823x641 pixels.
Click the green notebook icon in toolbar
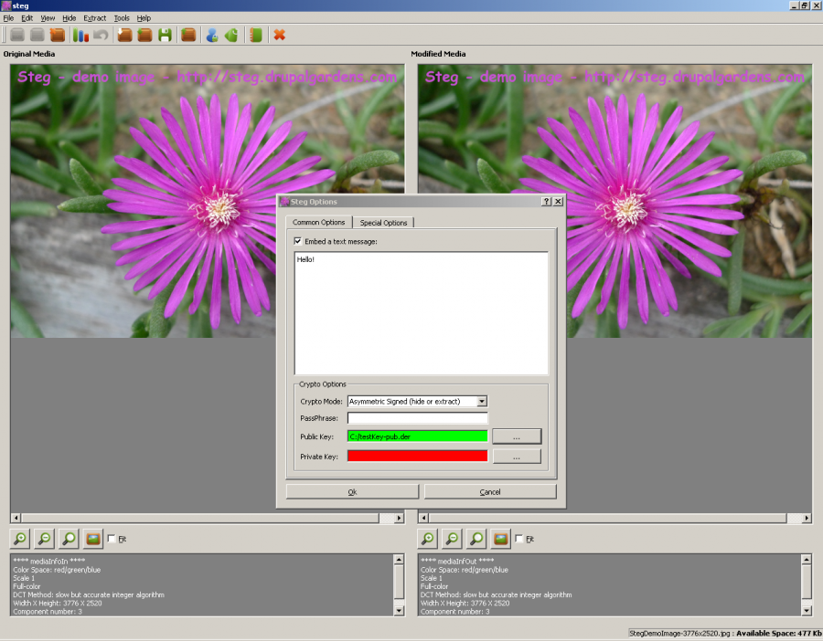[255, 36]
